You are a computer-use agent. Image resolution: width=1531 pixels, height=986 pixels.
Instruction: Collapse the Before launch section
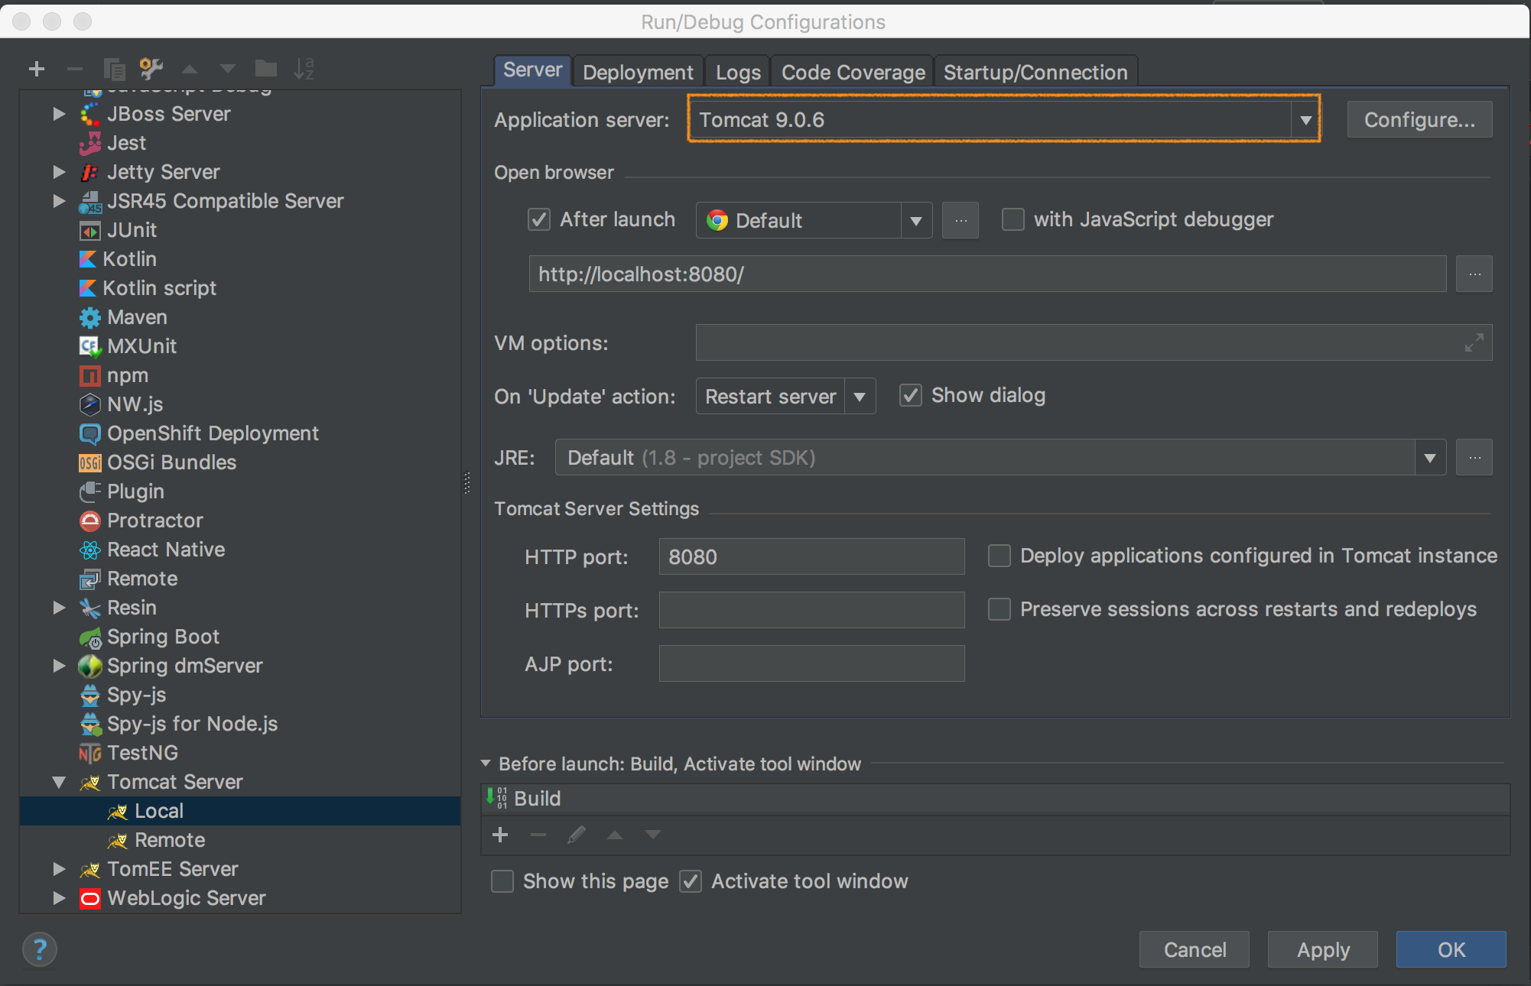tap(486, 763)
